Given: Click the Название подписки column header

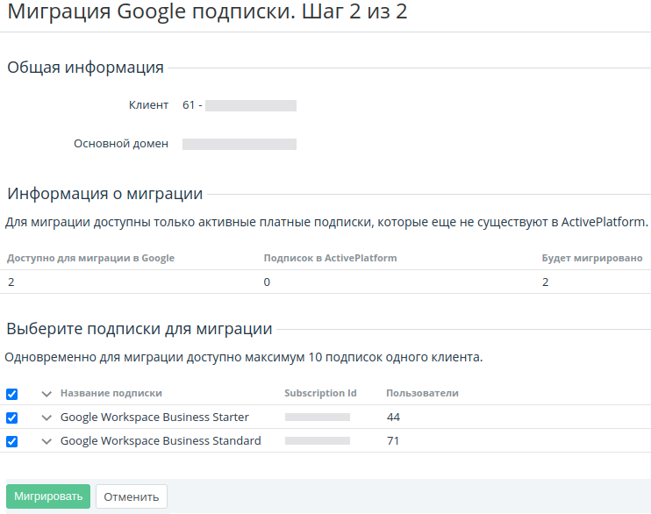Looking at the screenshot, I should pos(111,393).
